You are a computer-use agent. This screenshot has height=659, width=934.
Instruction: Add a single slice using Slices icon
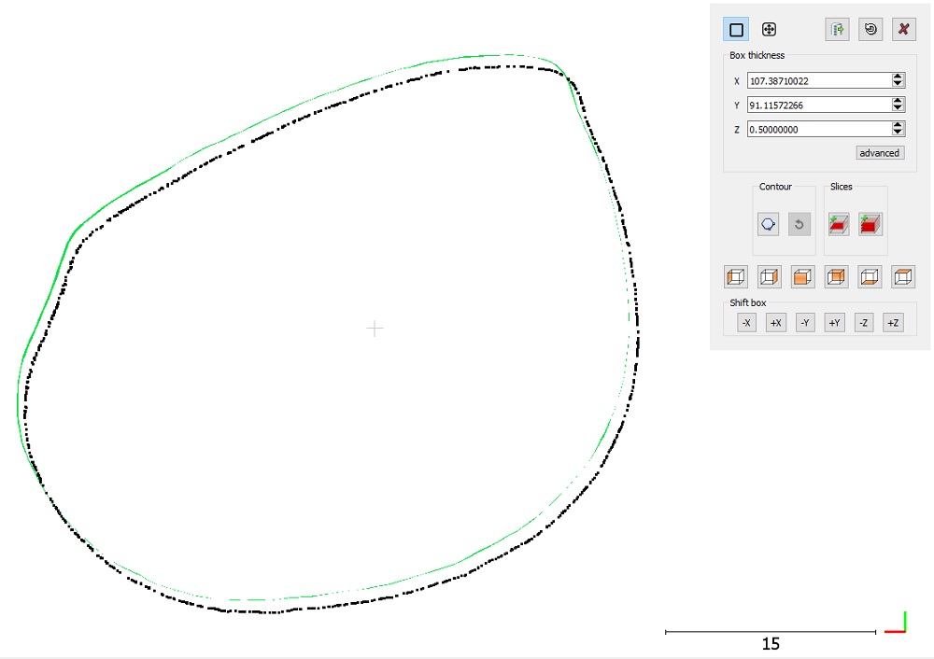838,224
